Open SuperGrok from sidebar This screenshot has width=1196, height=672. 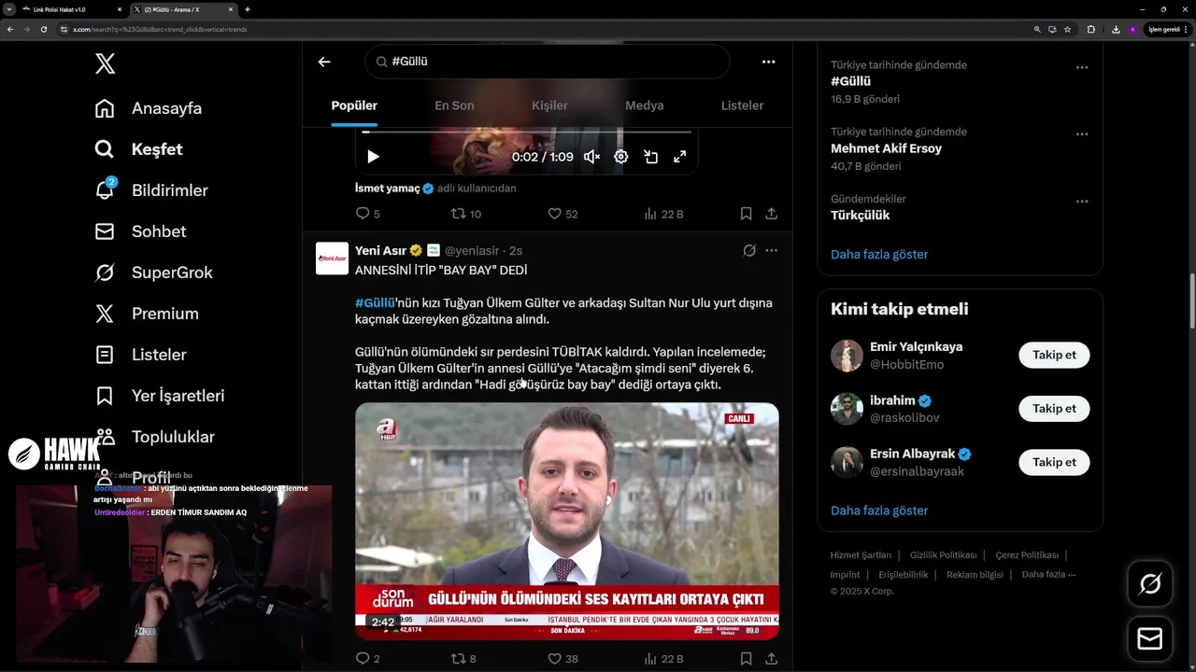click(153, 273)
